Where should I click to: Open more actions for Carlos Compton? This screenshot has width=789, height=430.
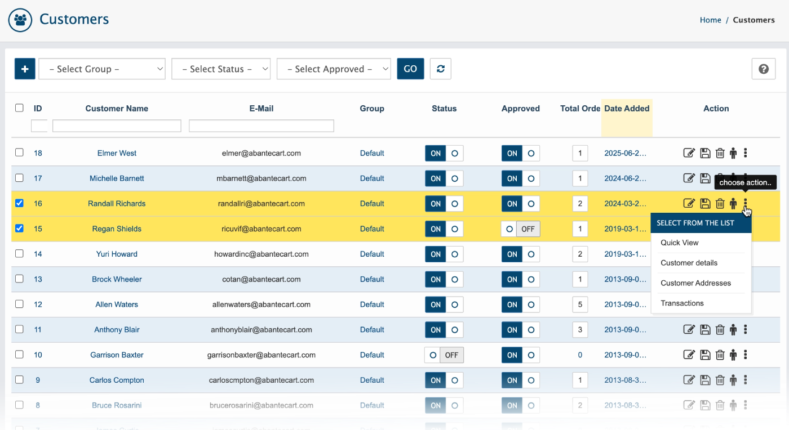point(746,380)
